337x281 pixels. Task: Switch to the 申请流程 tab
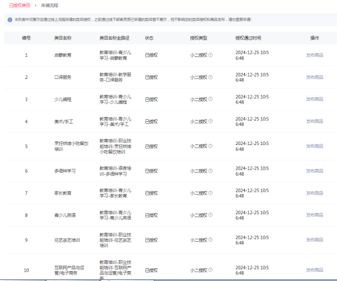[50, 6]
